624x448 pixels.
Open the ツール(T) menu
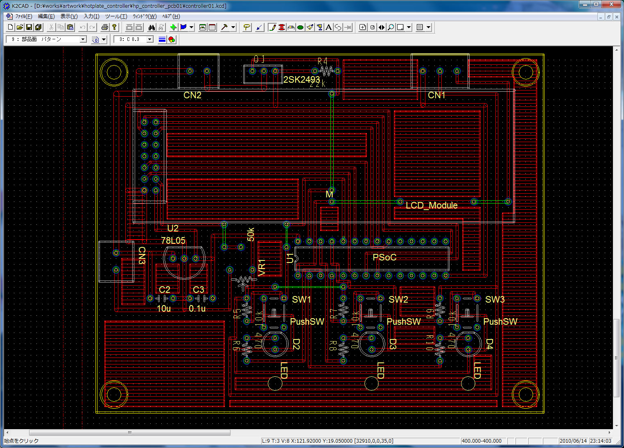(x=116, y=16)
